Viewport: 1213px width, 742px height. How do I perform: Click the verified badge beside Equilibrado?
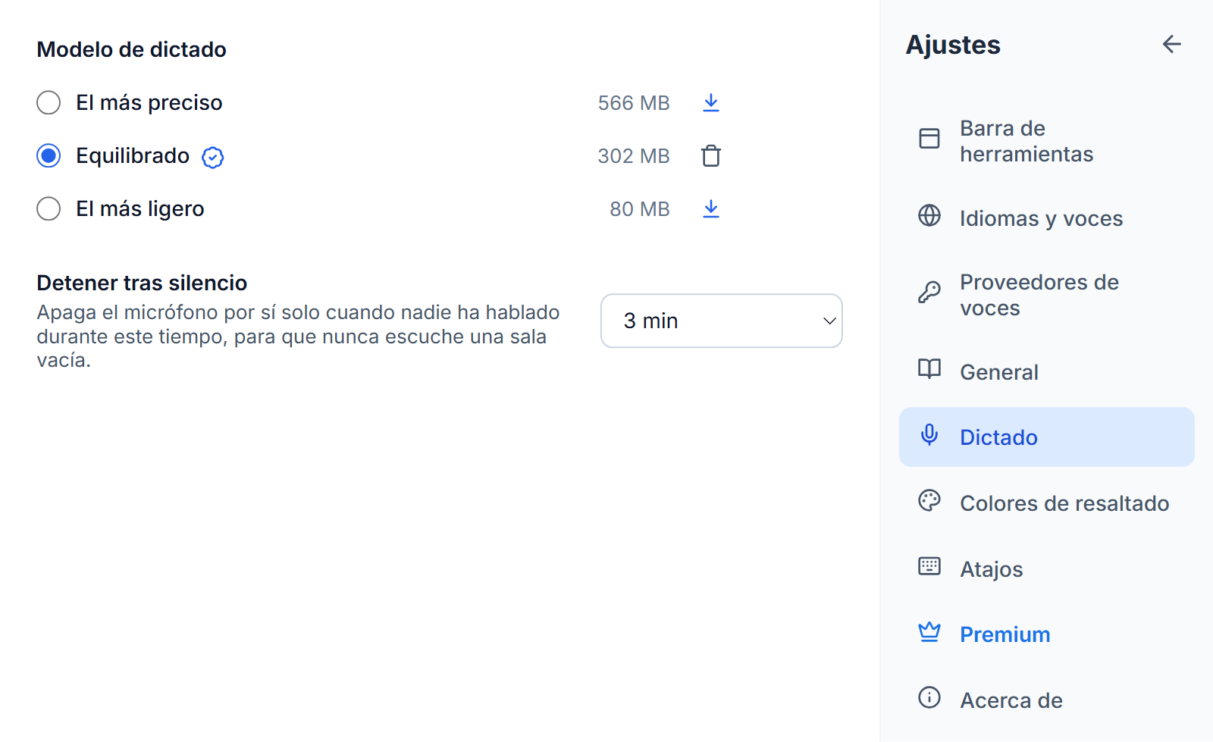point(212,157)
